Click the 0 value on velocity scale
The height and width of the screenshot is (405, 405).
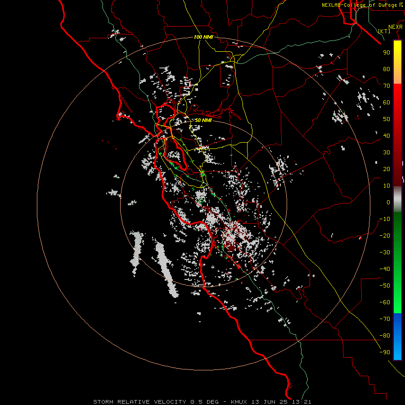pyautogui.click(x=388, y=202)
